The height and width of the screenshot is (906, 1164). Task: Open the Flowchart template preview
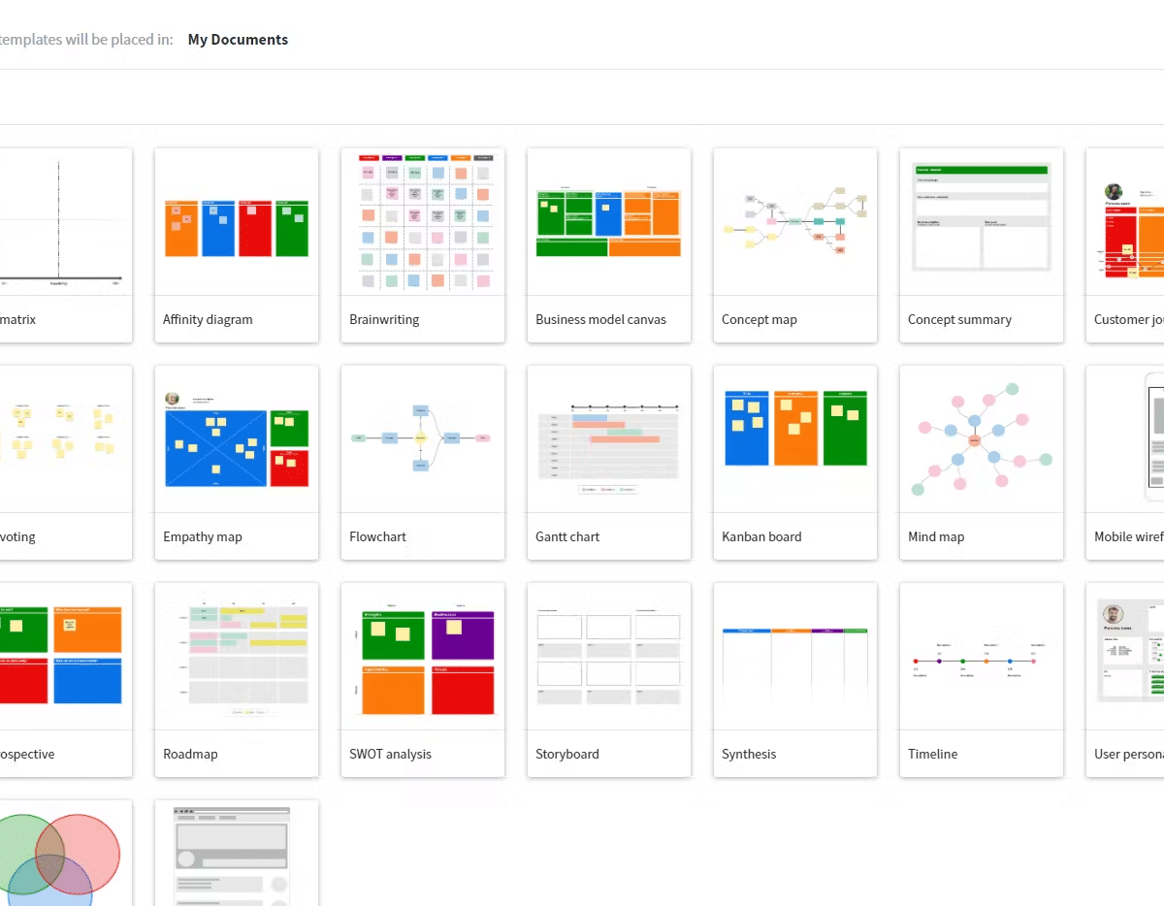(x=423, y=439)
